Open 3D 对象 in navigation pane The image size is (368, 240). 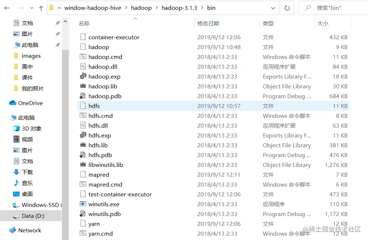pyautogui.click(x=32, y=128)
